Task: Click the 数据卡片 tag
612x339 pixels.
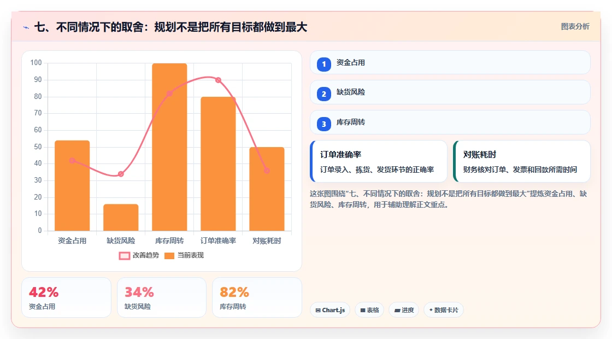Action: coord(444,310)
